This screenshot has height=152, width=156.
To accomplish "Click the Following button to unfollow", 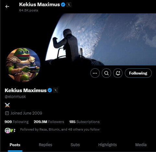I will pos(138,73).
